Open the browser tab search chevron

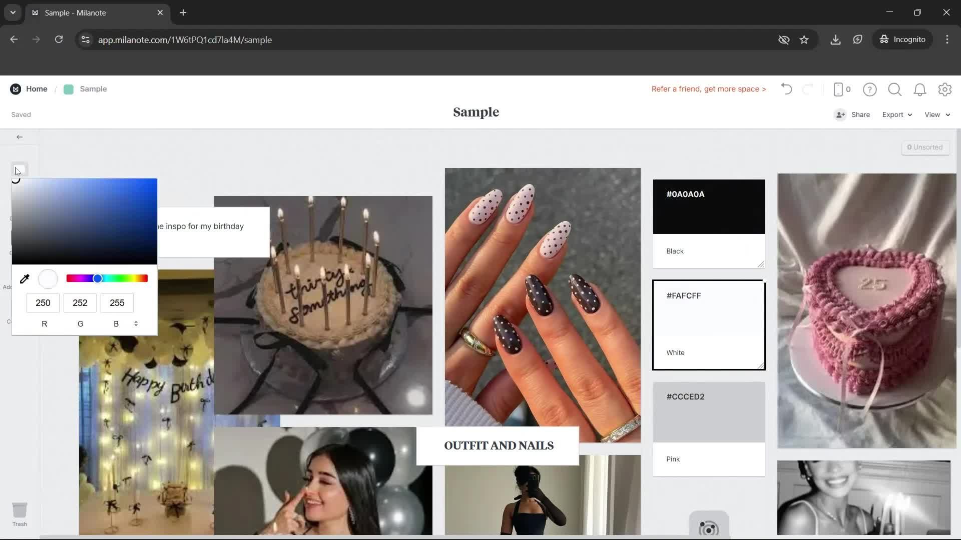pyautogui.click(x=13, y=12)
